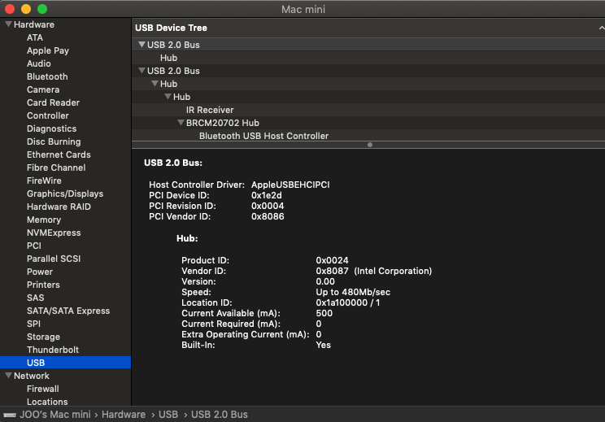Image resolution: width=605 pixels, height=422 pixels.
Task: Collapse the Network section in sidebar
Action: coord(8,376)
